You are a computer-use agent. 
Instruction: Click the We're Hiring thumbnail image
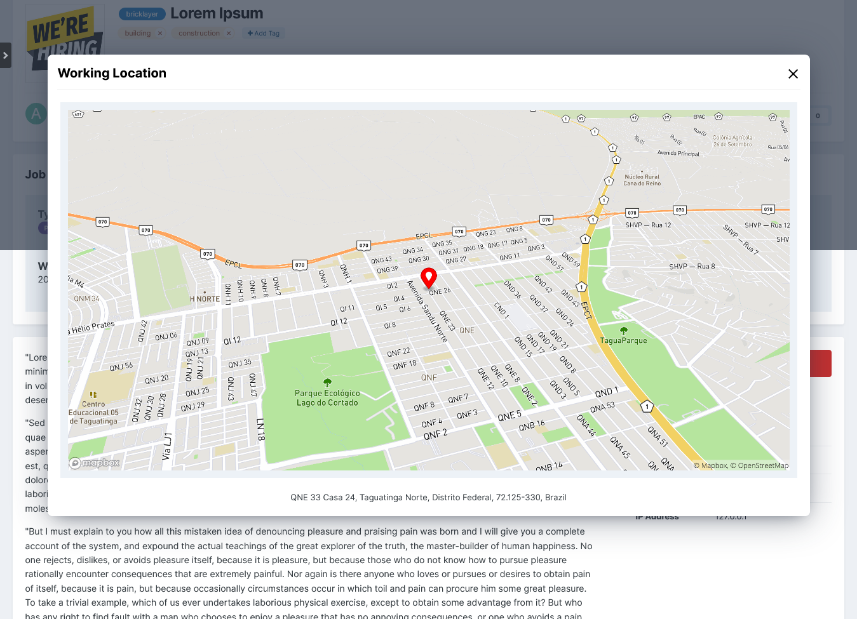tap(65, 42)
